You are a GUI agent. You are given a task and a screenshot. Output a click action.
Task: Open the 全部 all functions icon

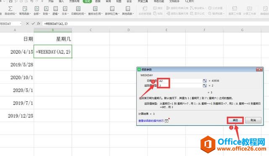pyautogui.click(x=37, y=8)
